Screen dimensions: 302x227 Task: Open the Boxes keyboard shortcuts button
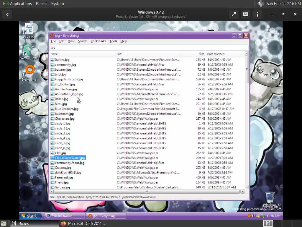(x=246, y=14)
